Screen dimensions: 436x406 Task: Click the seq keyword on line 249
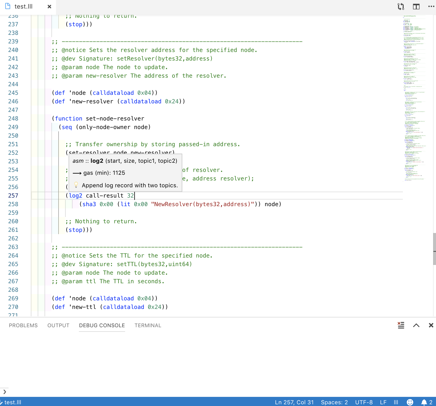(67, 127)
